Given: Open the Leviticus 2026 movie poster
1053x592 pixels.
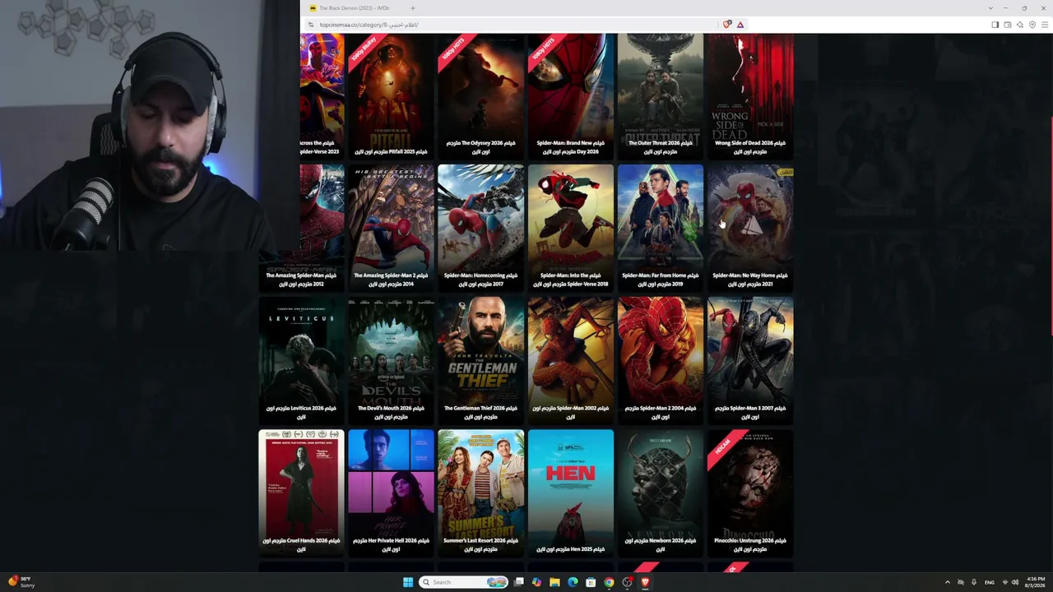Looking at the screenshot, I should coord(301,360).
